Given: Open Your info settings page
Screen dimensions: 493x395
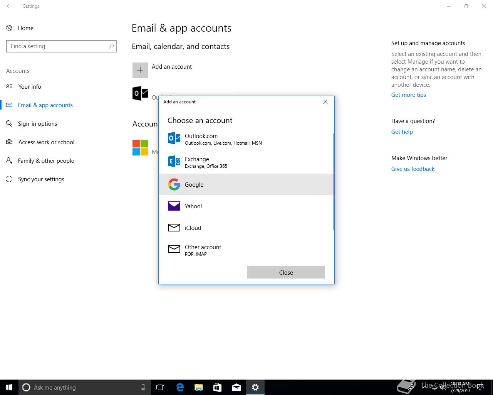Looking at the screenshot, I should [24, 86].
